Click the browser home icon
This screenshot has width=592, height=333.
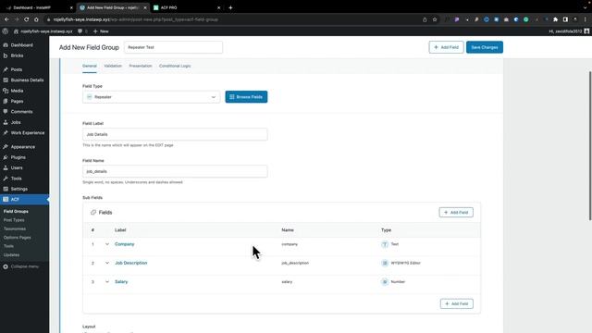[36, 19]
